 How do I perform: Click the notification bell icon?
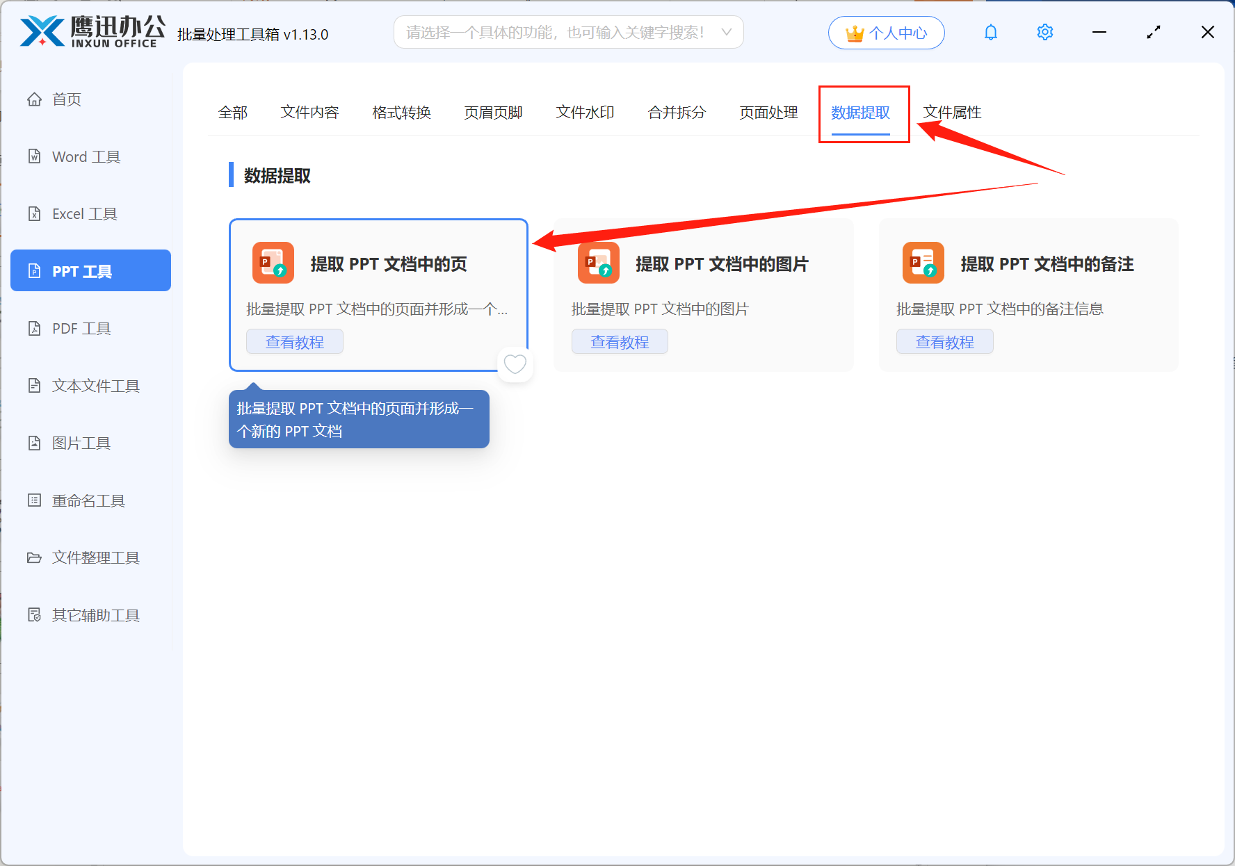tap(990, 32)
